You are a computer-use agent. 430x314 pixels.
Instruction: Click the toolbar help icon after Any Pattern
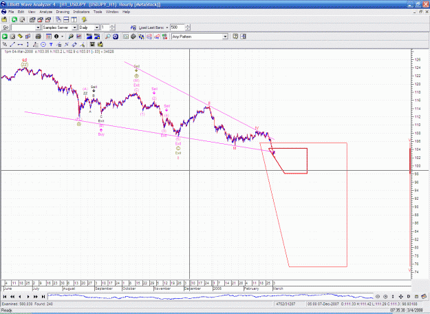235,36
